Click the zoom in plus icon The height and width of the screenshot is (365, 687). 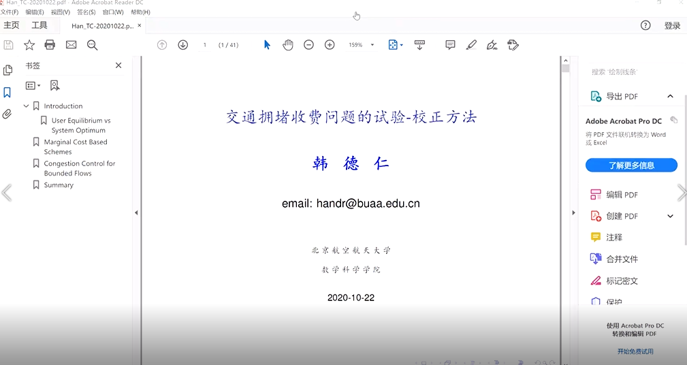coord(330,45)
